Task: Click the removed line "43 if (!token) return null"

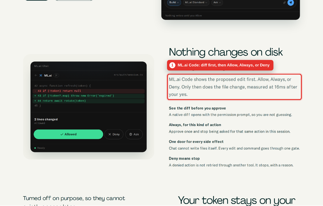Action: coord(89,91)
